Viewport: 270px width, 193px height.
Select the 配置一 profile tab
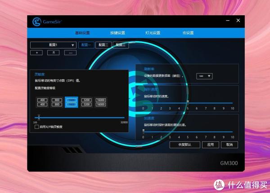pos(86,45)
